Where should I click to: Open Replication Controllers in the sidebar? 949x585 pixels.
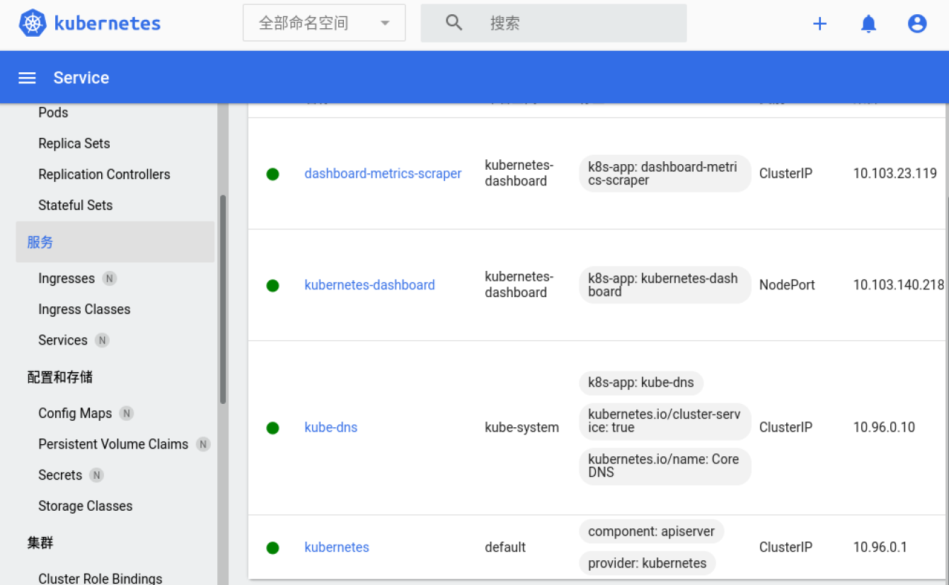coord(104,174)
